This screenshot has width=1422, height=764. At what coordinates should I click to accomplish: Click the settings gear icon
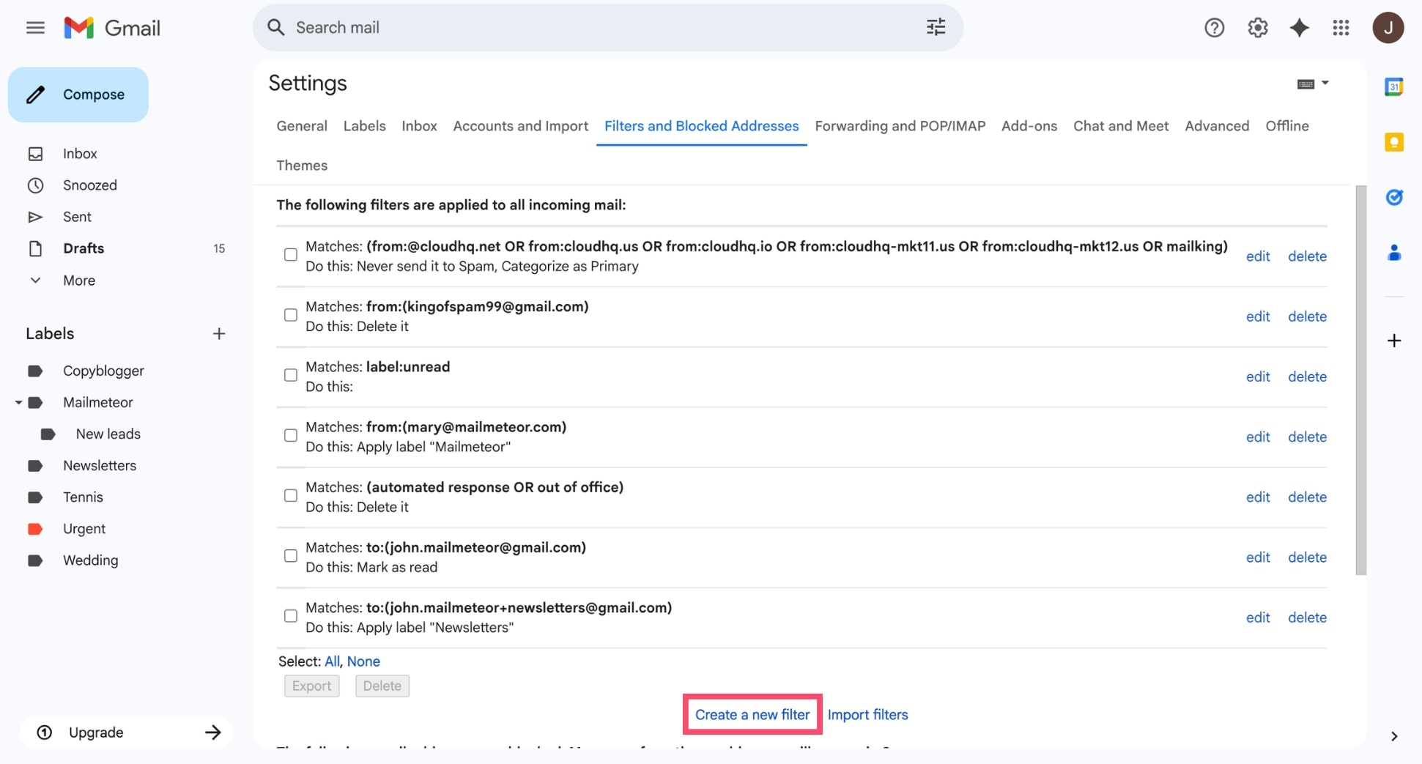pos(1257,27)
